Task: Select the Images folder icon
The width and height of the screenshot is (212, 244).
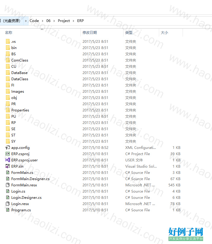Action: [8, 91]
